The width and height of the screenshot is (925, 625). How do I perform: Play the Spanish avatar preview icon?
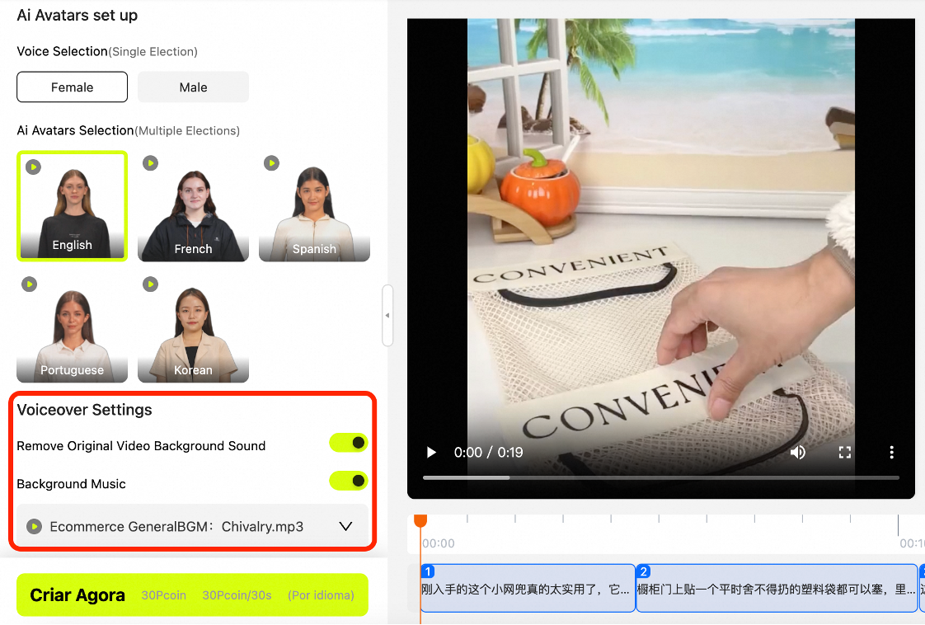[x=271, y=163]
